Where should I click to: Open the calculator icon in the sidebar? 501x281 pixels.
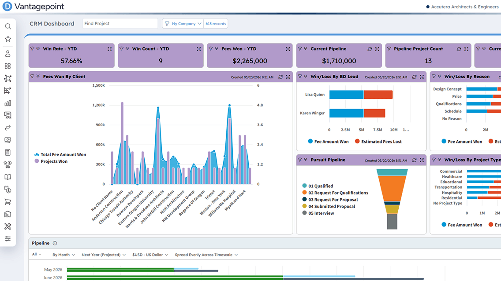[8, 152]
